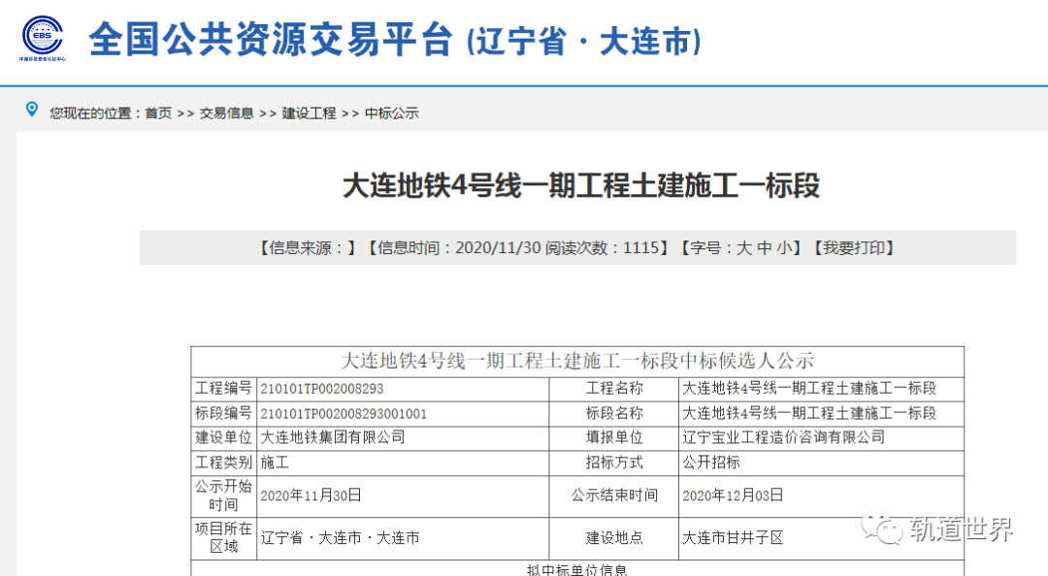Click the 工程名称 label cell
Viewport: 1048px width, 576px height.
(614, 389)
